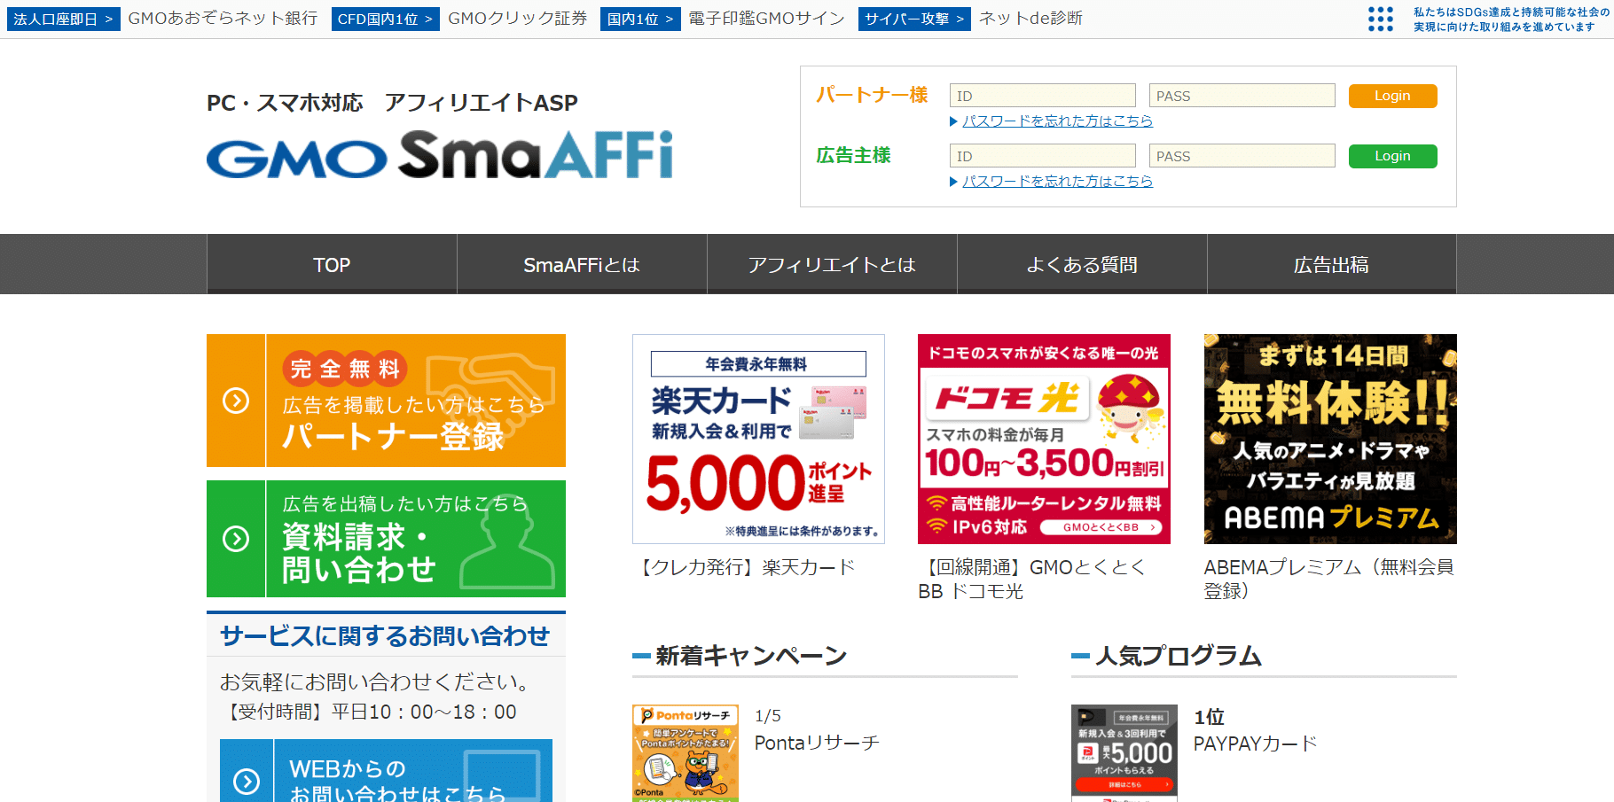Select よくある質問 in navigation bar
The image size is (1614, 802).
[1082, 264]
